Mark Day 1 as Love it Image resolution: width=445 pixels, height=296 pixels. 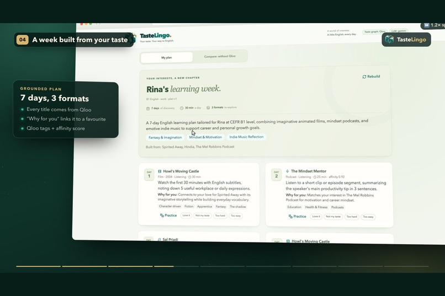[186, 216]
